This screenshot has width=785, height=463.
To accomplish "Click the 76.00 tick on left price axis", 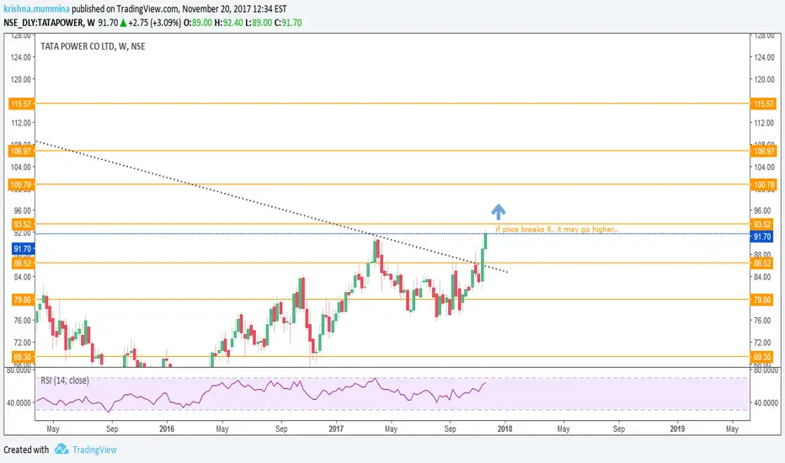I will [22, 321].
